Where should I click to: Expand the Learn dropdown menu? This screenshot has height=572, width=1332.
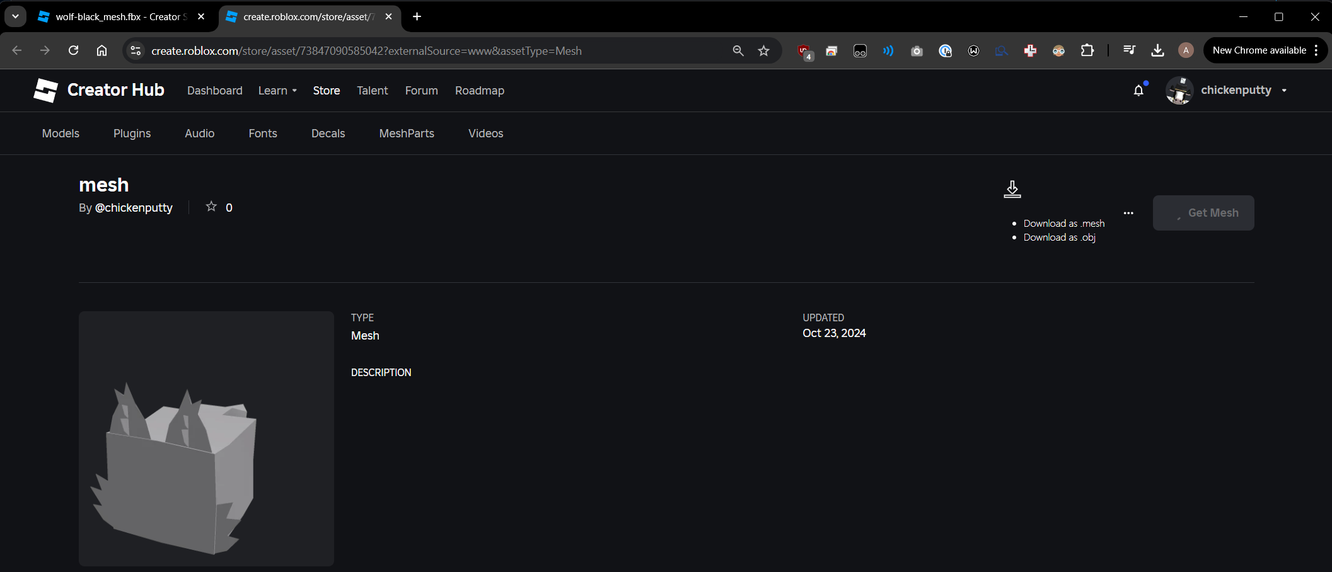tap(277, 91)
